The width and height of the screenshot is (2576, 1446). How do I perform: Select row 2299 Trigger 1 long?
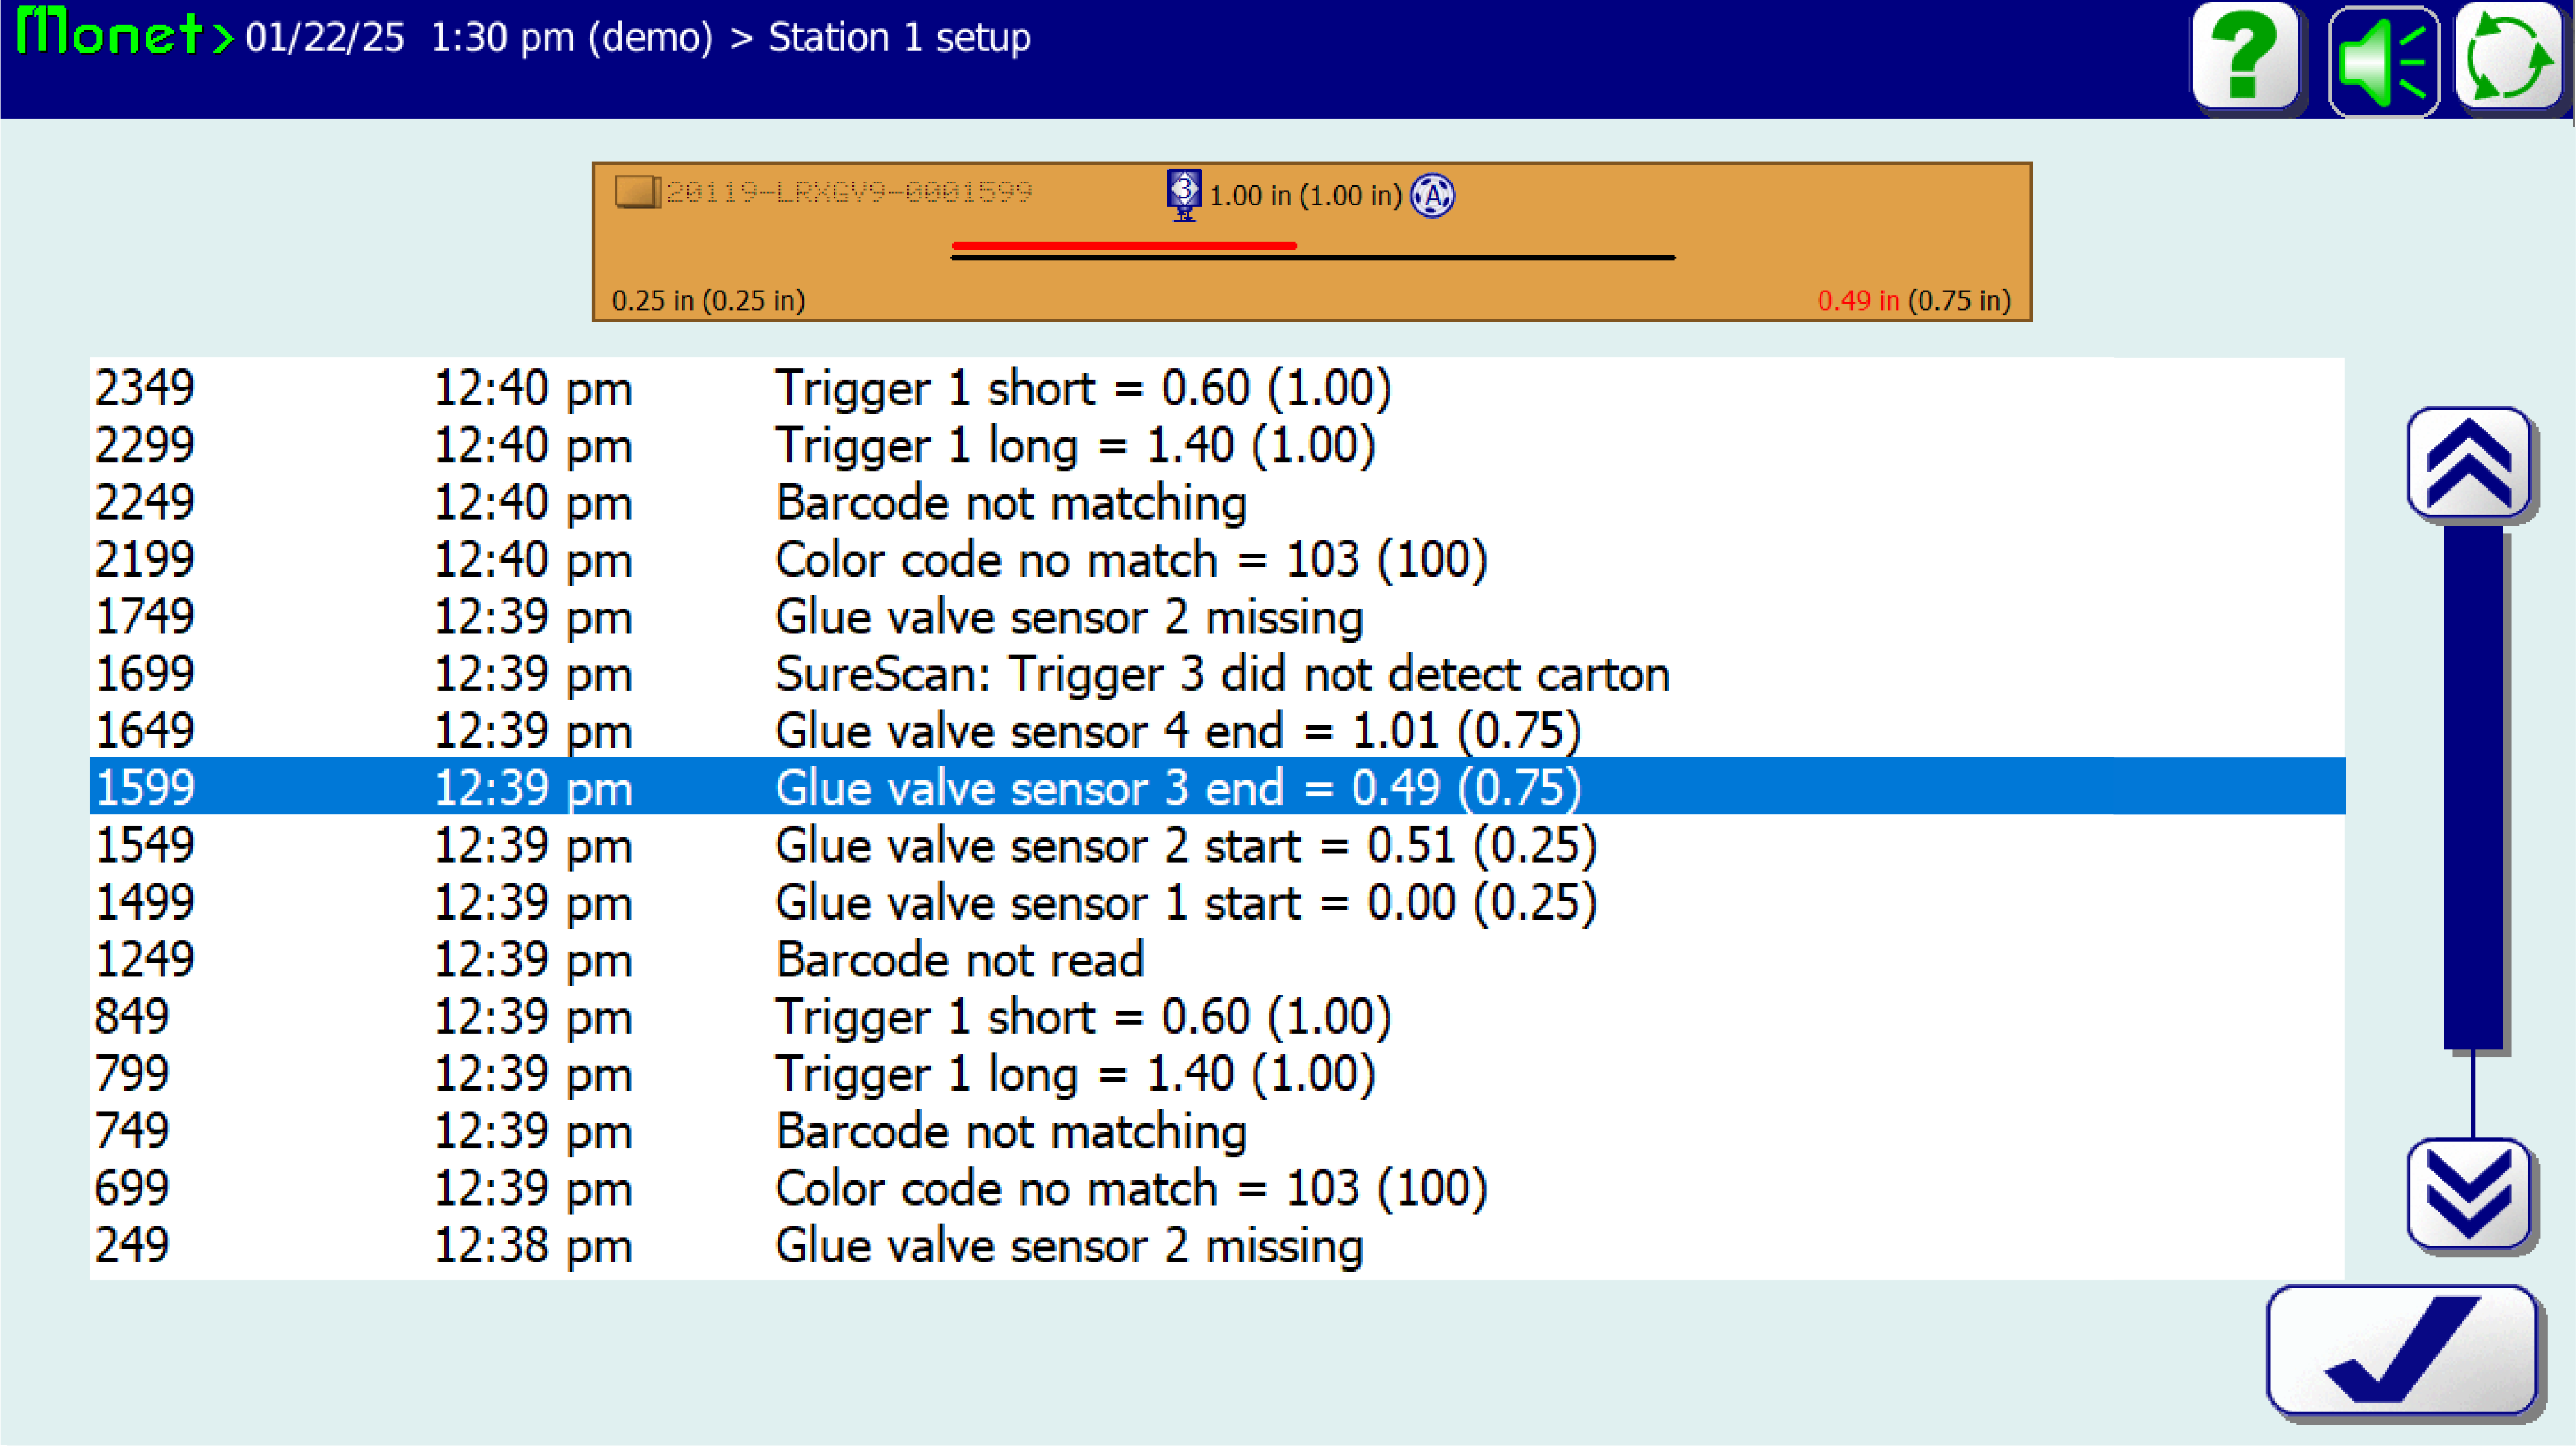pos(1217,444)
